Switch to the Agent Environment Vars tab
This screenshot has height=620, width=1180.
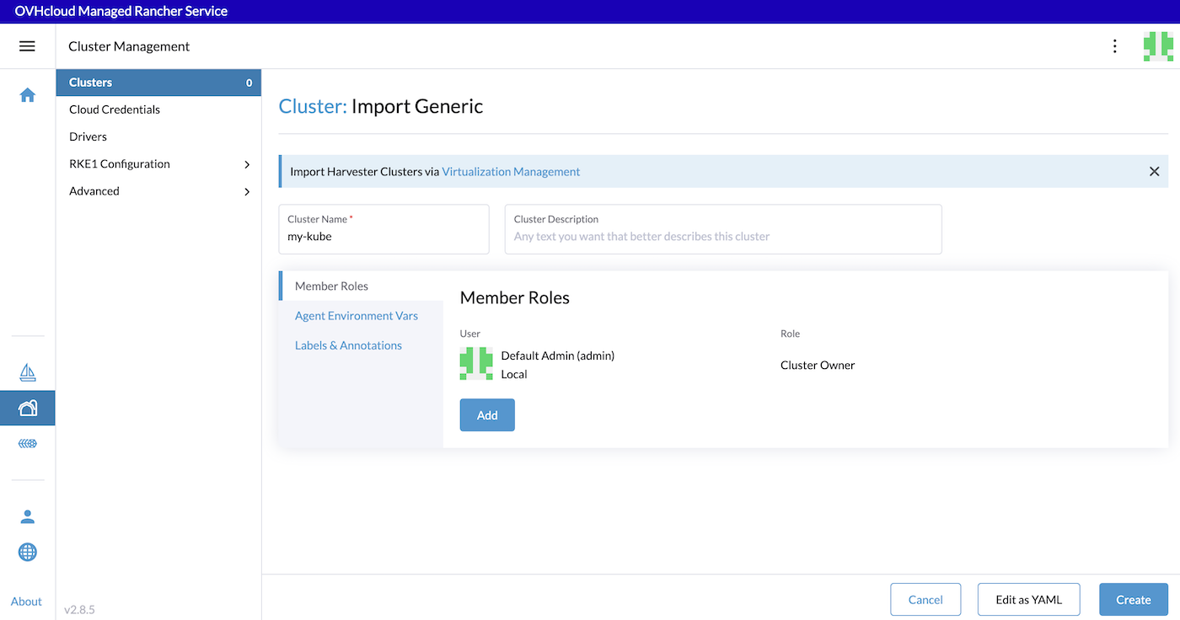356,315
